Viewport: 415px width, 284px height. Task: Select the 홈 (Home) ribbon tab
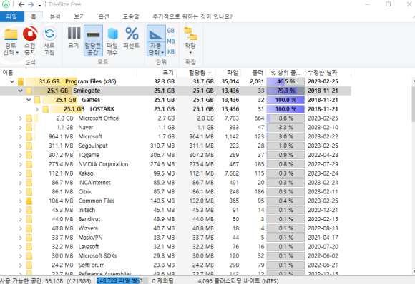(34, 16)
